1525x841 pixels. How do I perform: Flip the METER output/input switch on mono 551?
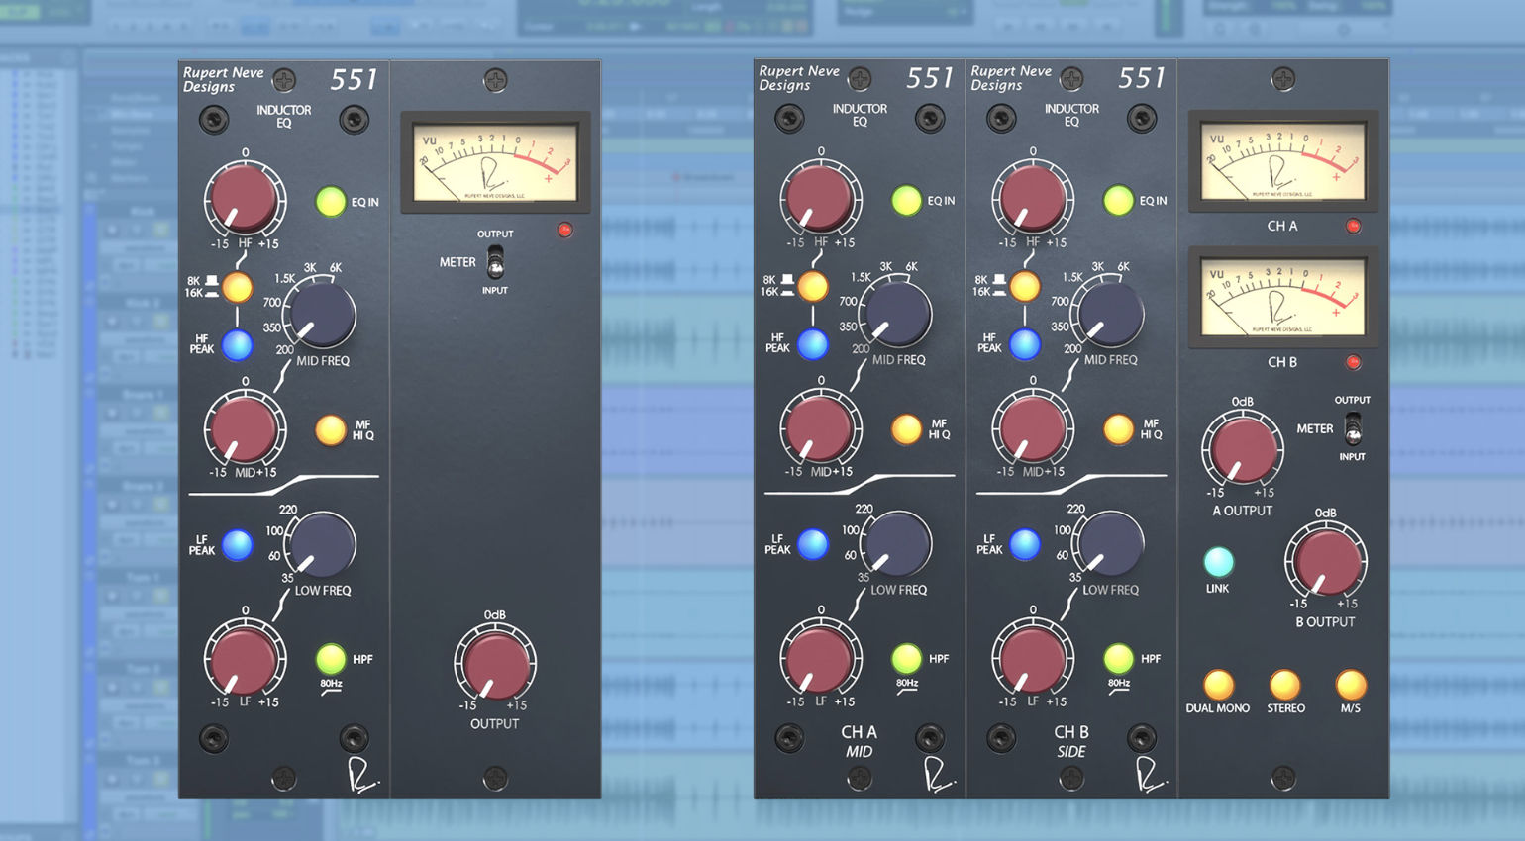495,263
